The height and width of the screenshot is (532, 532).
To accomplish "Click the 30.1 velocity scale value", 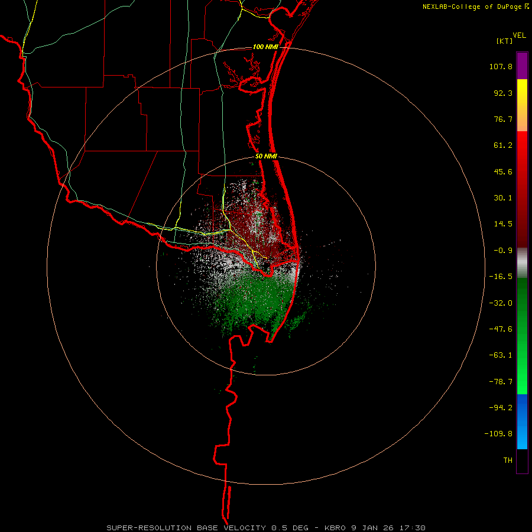I will pyautogui.click(x=503, y=198).
